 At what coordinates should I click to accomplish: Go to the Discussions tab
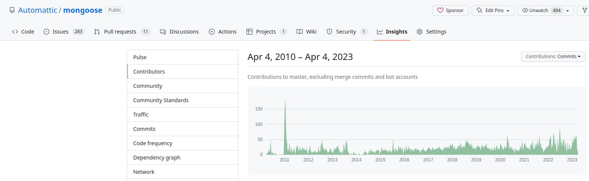coord(179,32)
